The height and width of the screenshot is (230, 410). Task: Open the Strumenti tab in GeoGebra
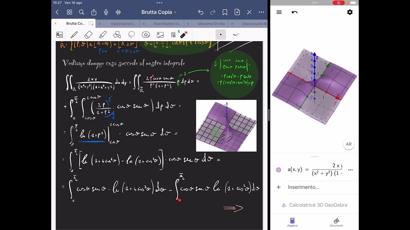[x=336, y=222]
